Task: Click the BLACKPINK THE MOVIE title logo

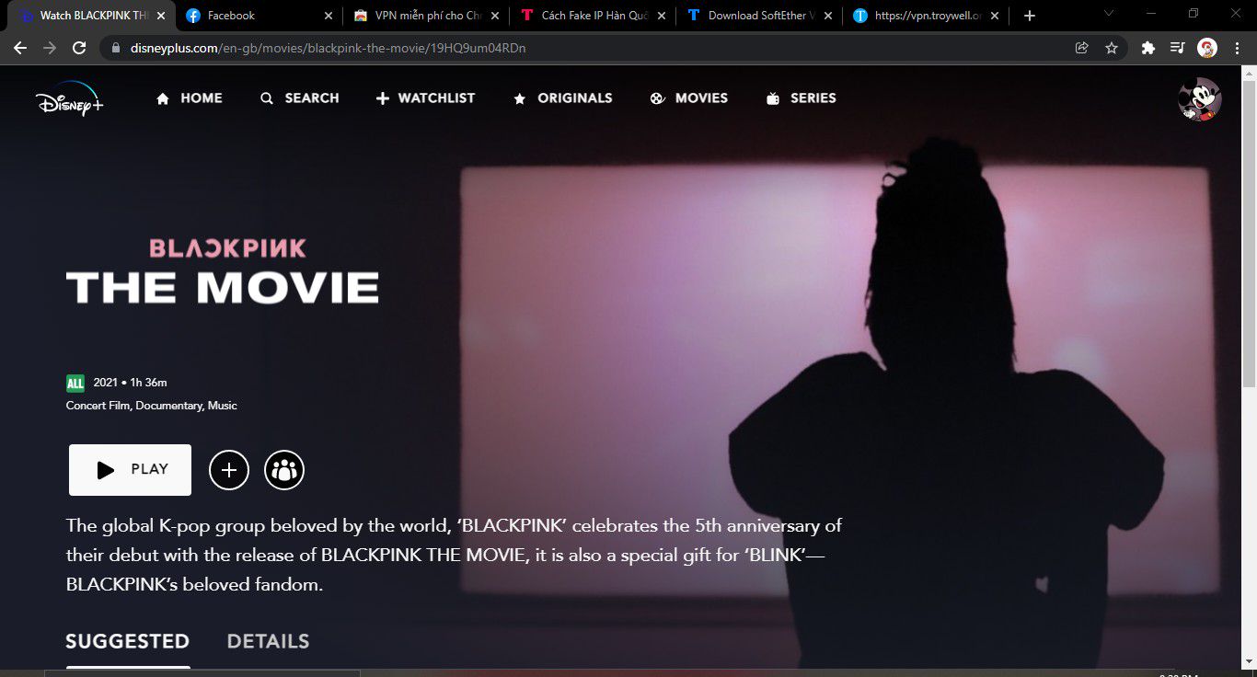Action: click(x=223, y=271)
